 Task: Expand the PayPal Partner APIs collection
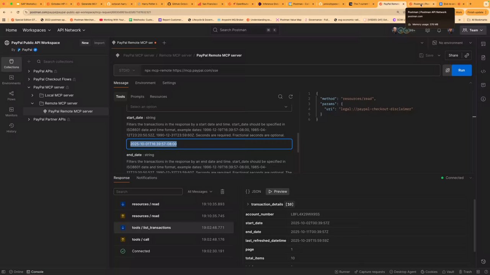(29, 119)
